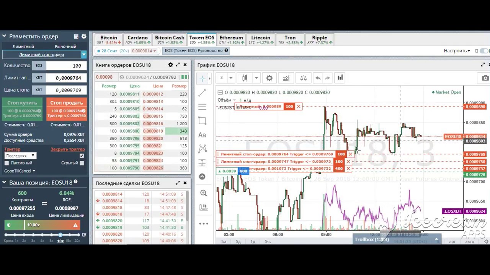This screenshot has height=275, width=490.
Task: Select the trend line drawing tool
Action: coord(203,93)
